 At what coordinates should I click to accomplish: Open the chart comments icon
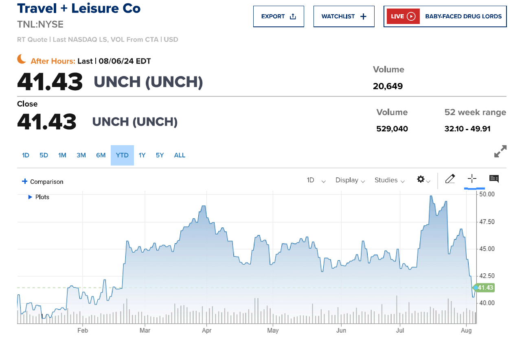pos(494,179)
